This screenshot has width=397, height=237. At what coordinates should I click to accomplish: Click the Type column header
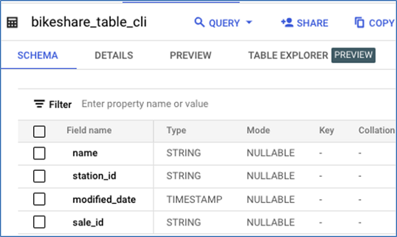[x=176, y=131]
